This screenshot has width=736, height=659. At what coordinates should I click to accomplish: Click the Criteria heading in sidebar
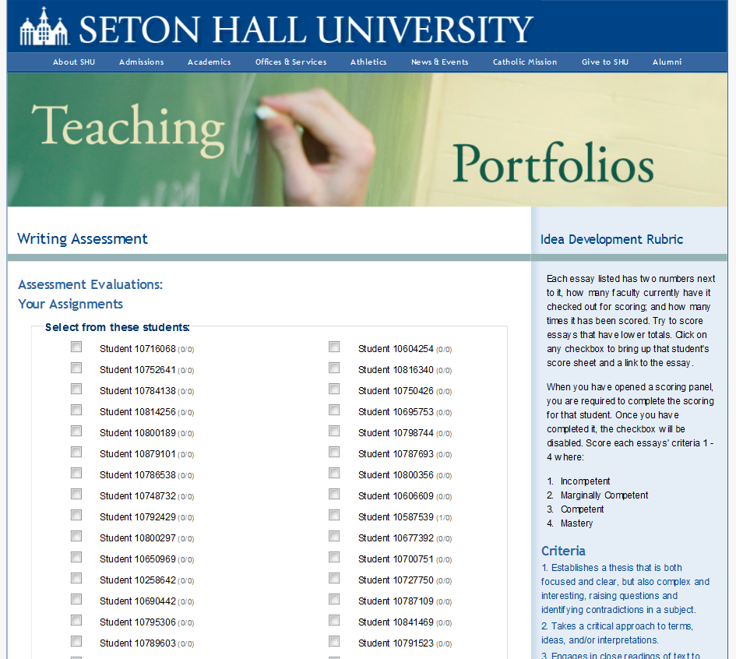tap(563, 551)
